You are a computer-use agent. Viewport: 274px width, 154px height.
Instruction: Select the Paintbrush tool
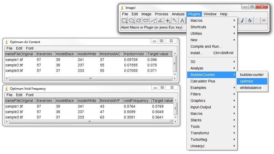pyautogui.click(x=242, y=21)
